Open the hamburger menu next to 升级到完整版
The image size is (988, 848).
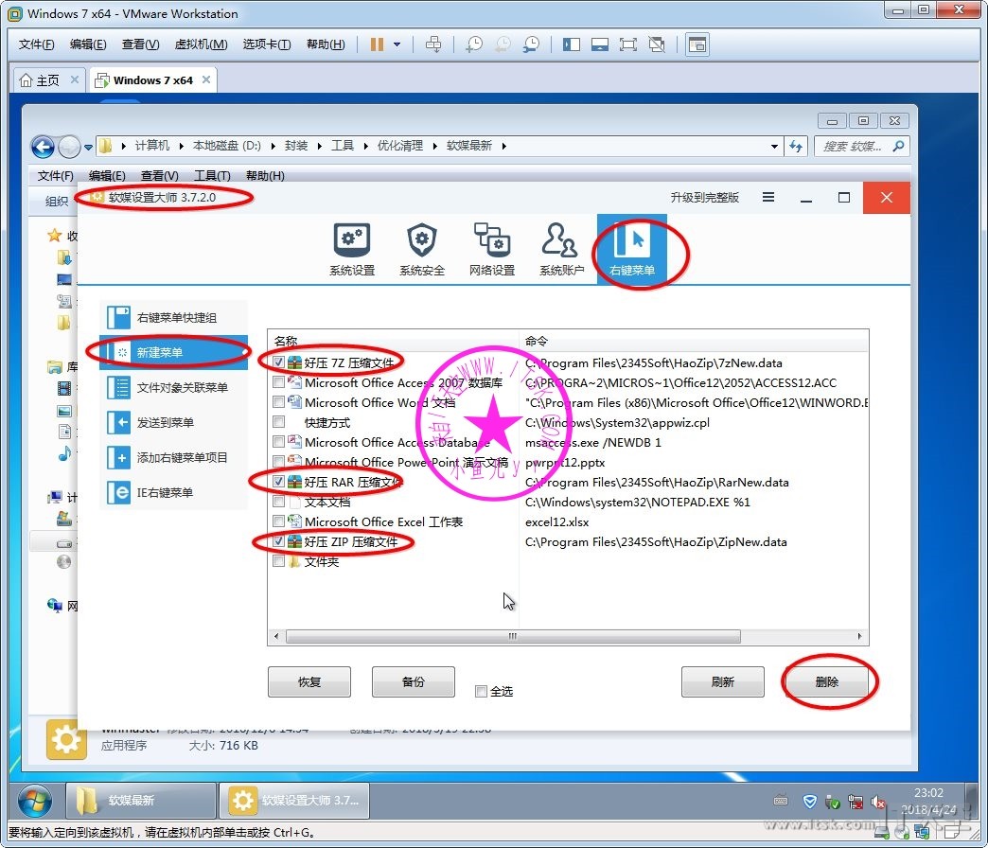point(768,198)
